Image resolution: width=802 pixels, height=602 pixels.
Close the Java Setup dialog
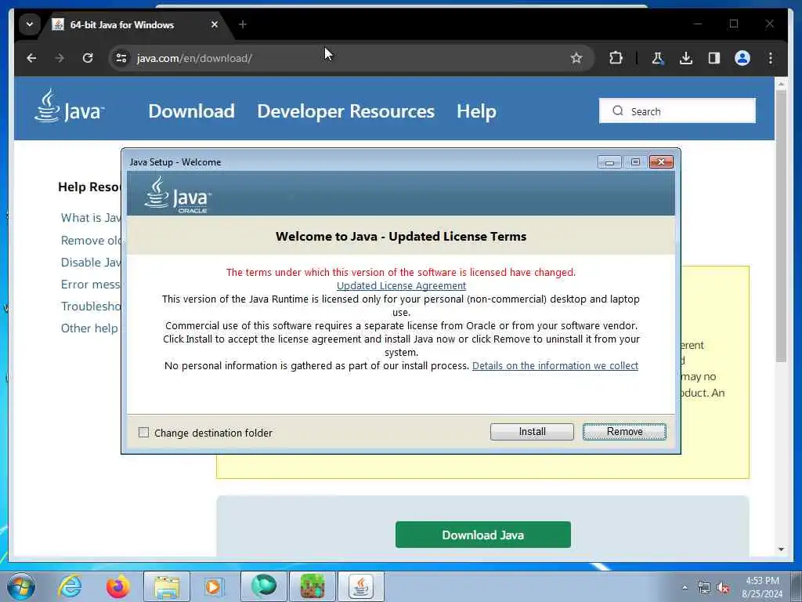click(661, 162)
